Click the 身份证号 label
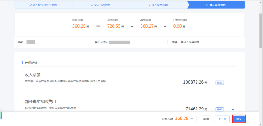Screen dimensions: 263x126 (x=101, y=42)
